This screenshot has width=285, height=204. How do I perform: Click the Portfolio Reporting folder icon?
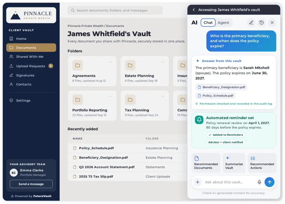tap(78, 100)
